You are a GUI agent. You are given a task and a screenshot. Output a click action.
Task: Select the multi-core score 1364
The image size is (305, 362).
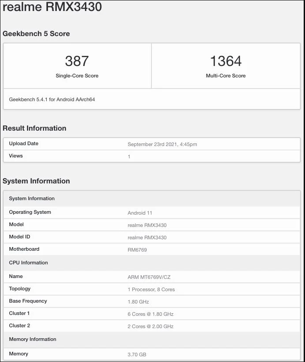point(226,61)
